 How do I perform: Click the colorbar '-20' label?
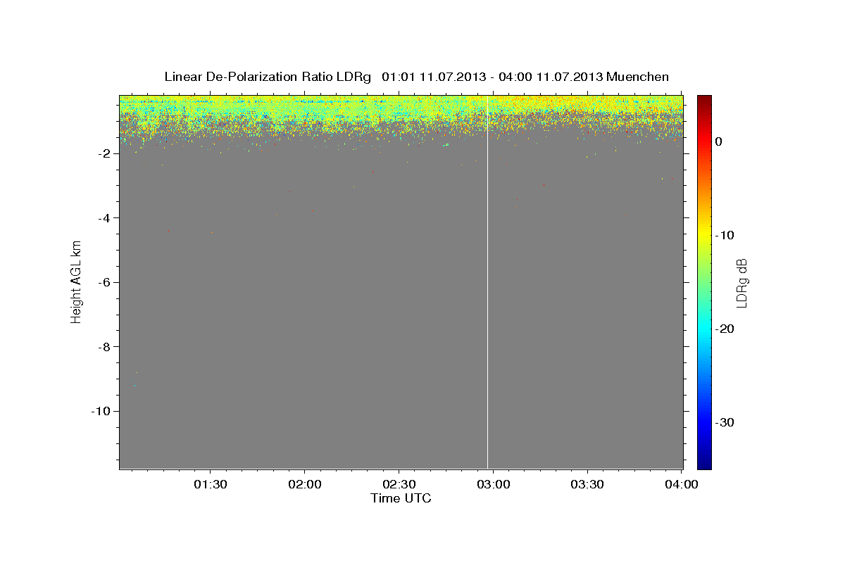pos(725,329)
